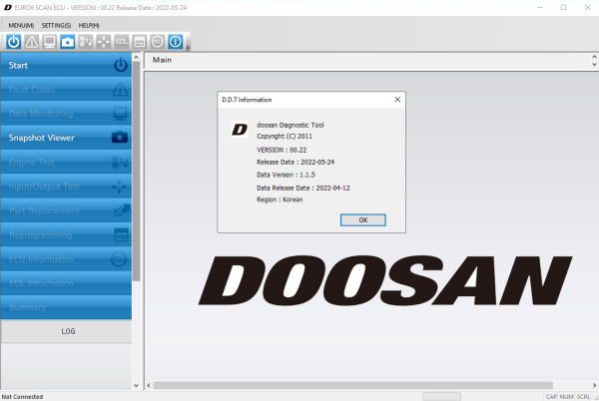Click the horizontal scrollbar right arrow
Viewport: 599px width, 401px height.
tap(594, 385)
